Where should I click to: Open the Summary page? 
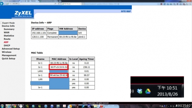click(9, 29)
